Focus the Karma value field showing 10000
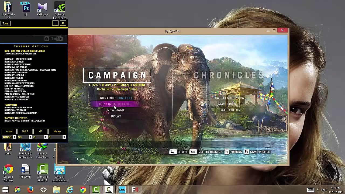Screen dimensions: 345x194 (x=7, y=137)
